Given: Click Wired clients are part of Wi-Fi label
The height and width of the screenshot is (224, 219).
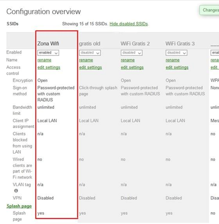Looking at the screenshot, I should point(22,168).
